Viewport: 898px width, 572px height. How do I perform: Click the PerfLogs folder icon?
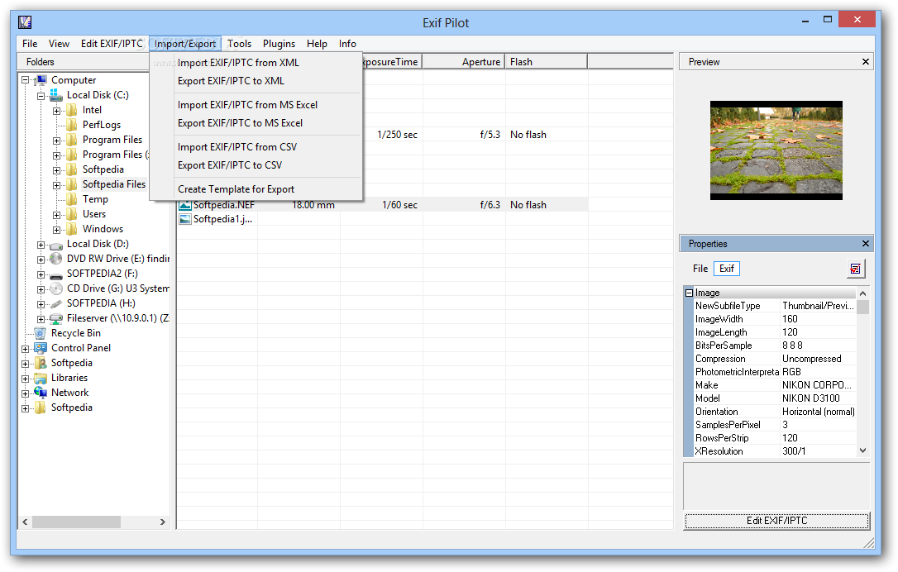(x=72, y=125)
